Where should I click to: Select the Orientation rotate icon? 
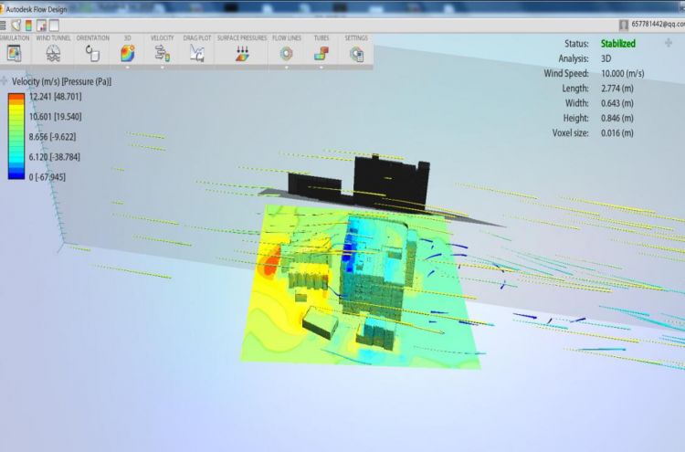point(92,53)
